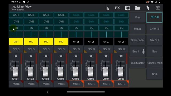Toggle SOLO on CH 08
This screenshot has width=171, height=96.
122,49
